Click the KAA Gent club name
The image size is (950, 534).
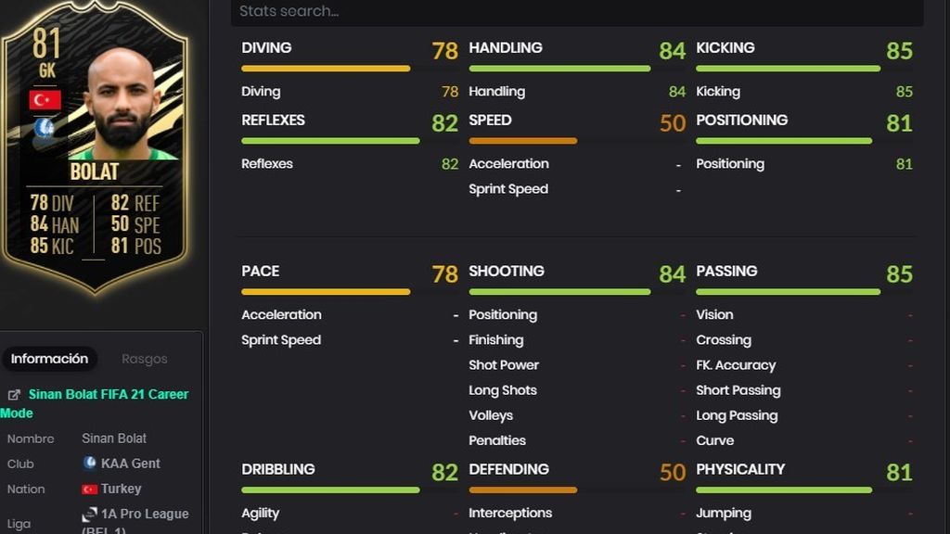(130, 464)
